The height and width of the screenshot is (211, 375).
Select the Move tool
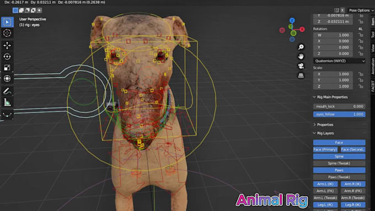click(7, 45)
